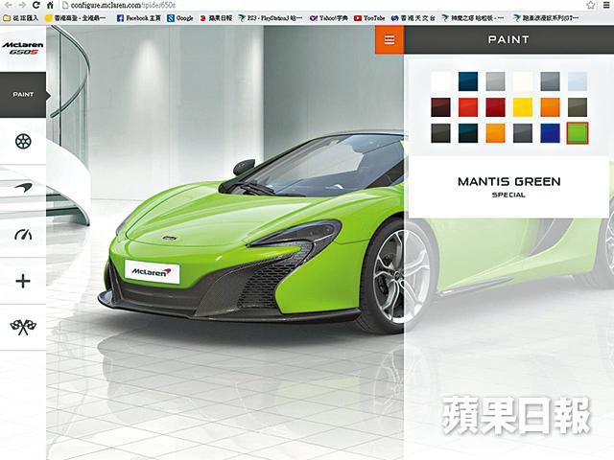Open the Yahoo dictionary bookmark
The image size is (614, 460).
tap(328, 18)
